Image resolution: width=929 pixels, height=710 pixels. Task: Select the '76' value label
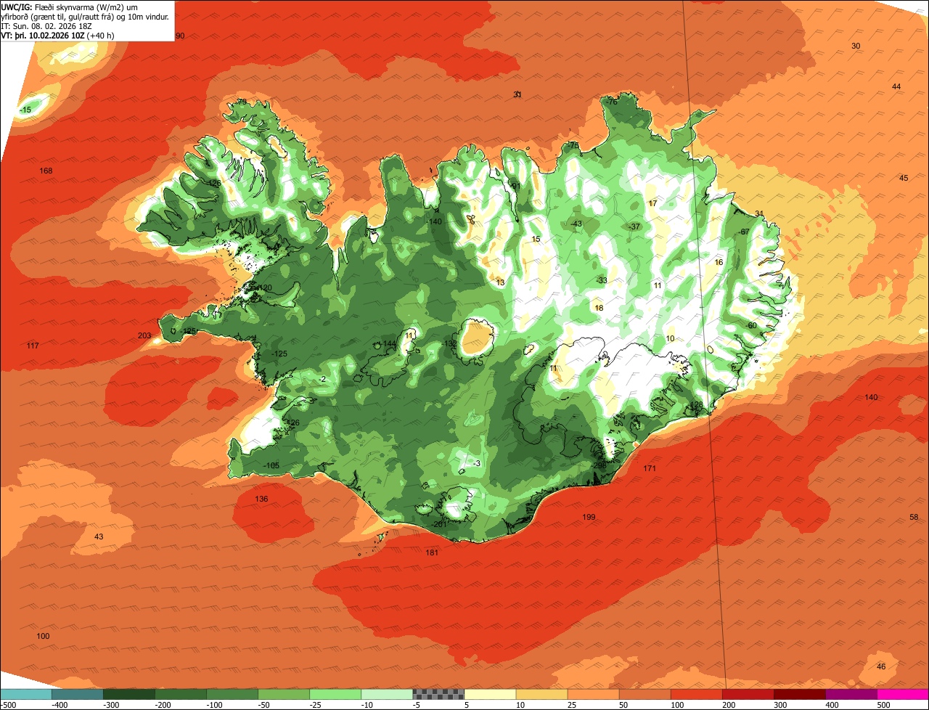(612, 102)
